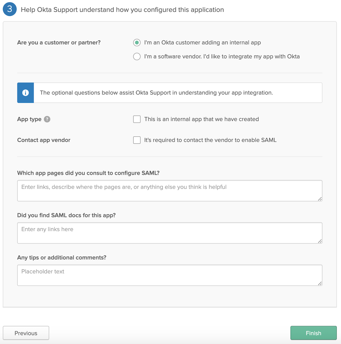Click the green Finish button
341x344 pixels.
click(x=313, y=333)
